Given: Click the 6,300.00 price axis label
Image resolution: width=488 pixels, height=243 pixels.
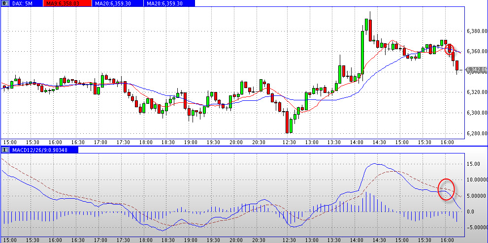Looking at the screenshot, I should click(475, 113).
